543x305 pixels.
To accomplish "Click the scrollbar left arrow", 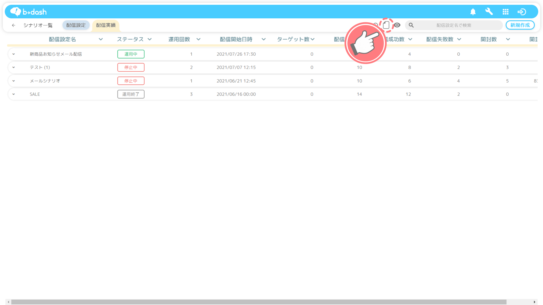I will coord(8,302).
